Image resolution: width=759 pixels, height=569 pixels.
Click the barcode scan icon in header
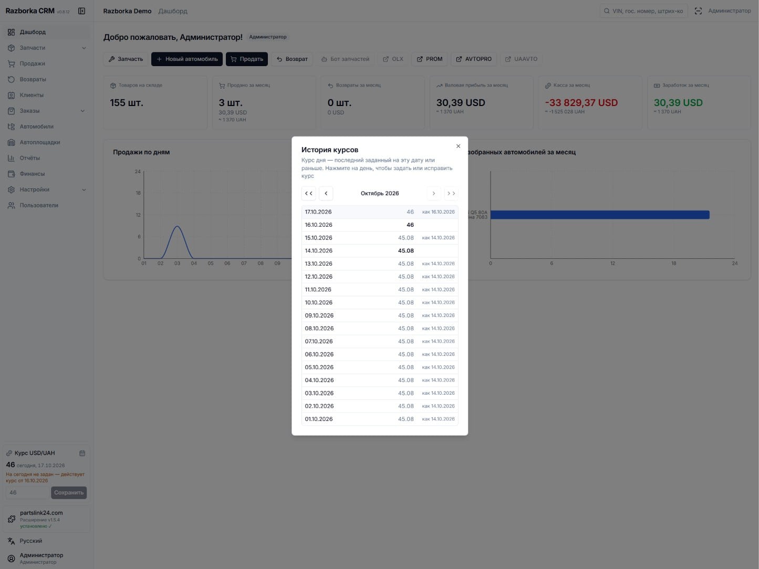coord(698,11)
